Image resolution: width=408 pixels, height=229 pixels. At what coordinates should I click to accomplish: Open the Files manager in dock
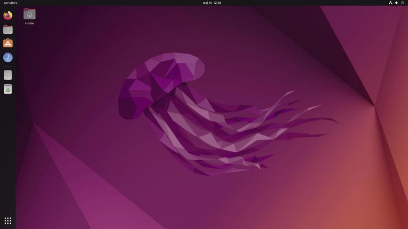tap(8, 30)
